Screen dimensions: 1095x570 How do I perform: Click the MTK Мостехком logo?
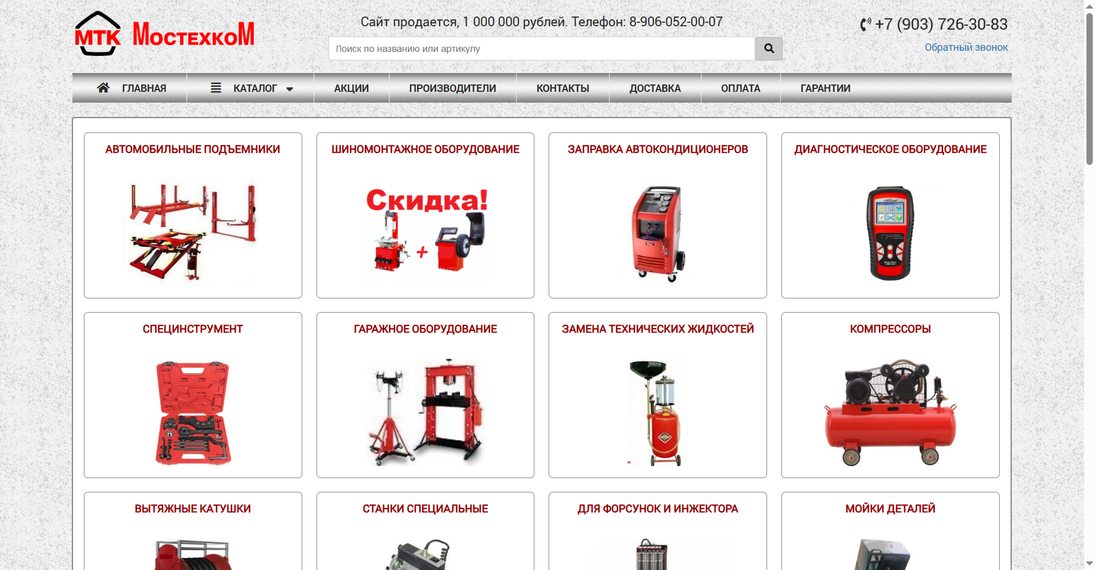164,34
